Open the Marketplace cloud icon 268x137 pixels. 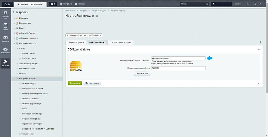(5, 50)
